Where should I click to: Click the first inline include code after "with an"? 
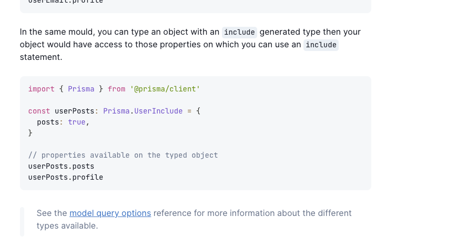239,32
